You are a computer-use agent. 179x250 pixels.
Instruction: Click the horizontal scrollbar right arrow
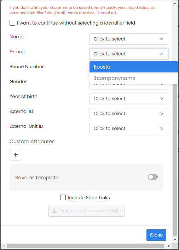pyautogui.click(x=169, y=246)
